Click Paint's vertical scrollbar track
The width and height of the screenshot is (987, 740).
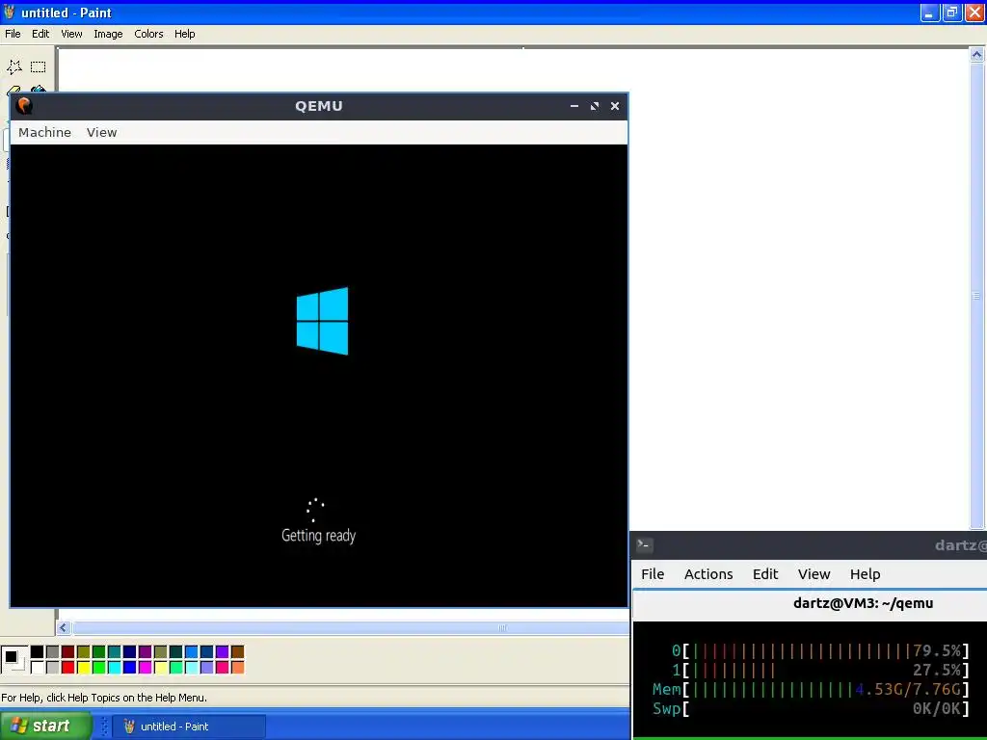pyautogui.click(x=977, y=296)
